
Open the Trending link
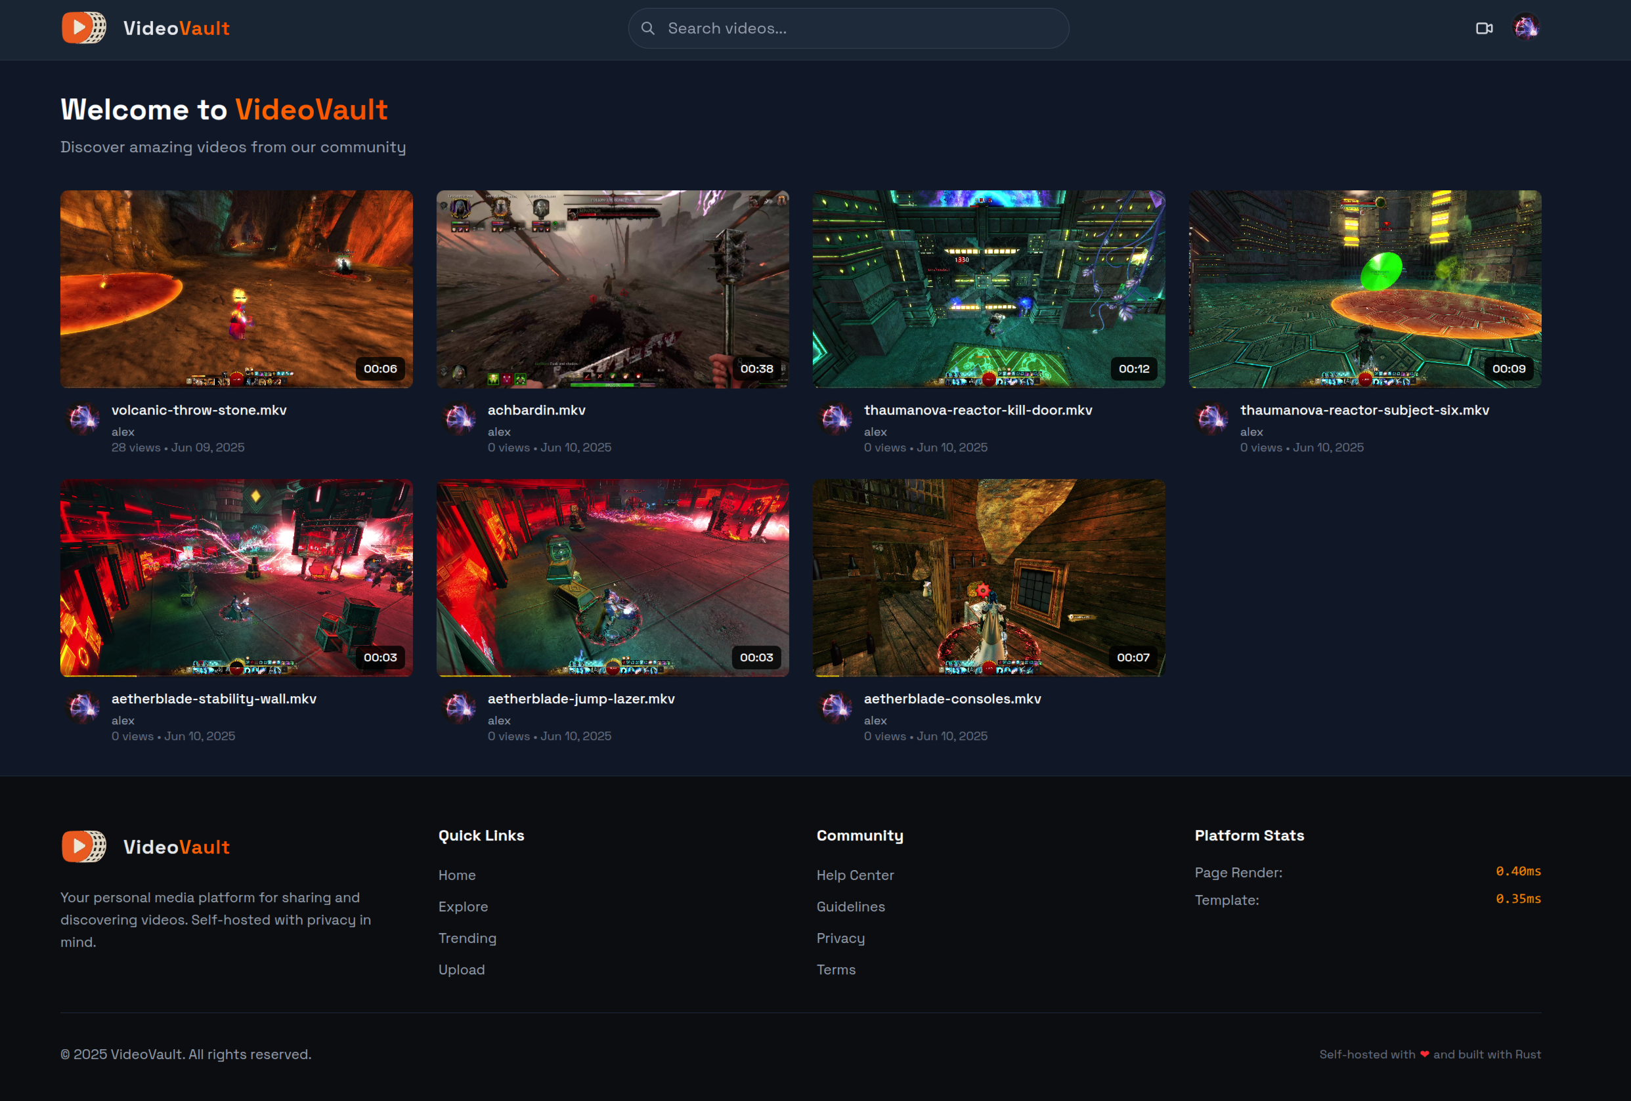pos(468,938)
